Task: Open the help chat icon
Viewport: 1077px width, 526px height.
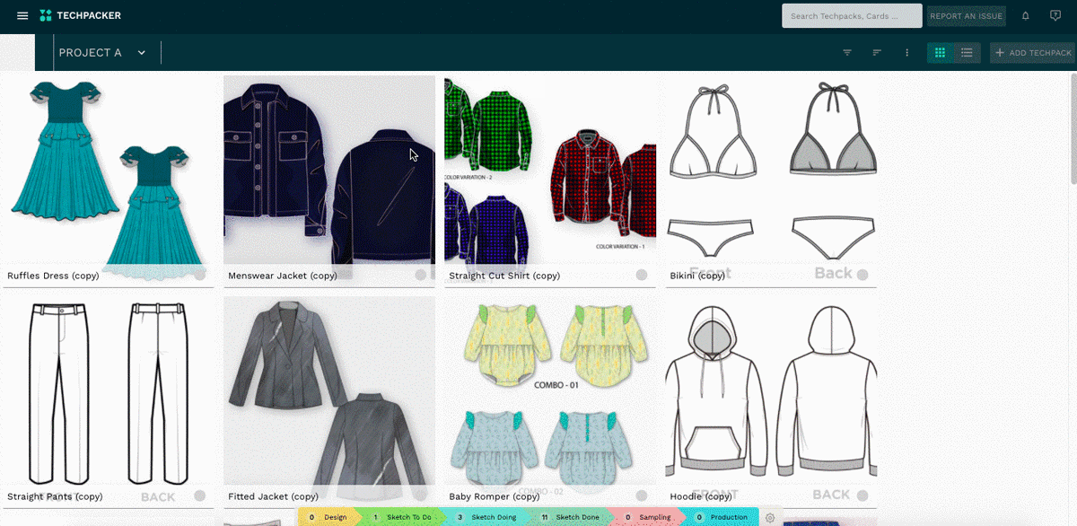Action: (1055, 16)
